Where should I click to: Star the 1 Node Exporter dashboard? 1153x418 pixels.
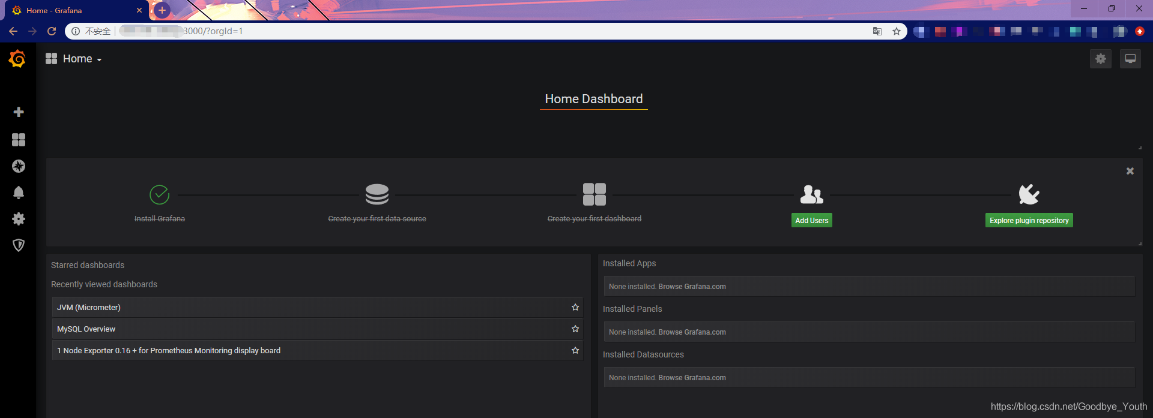[575, 350]
